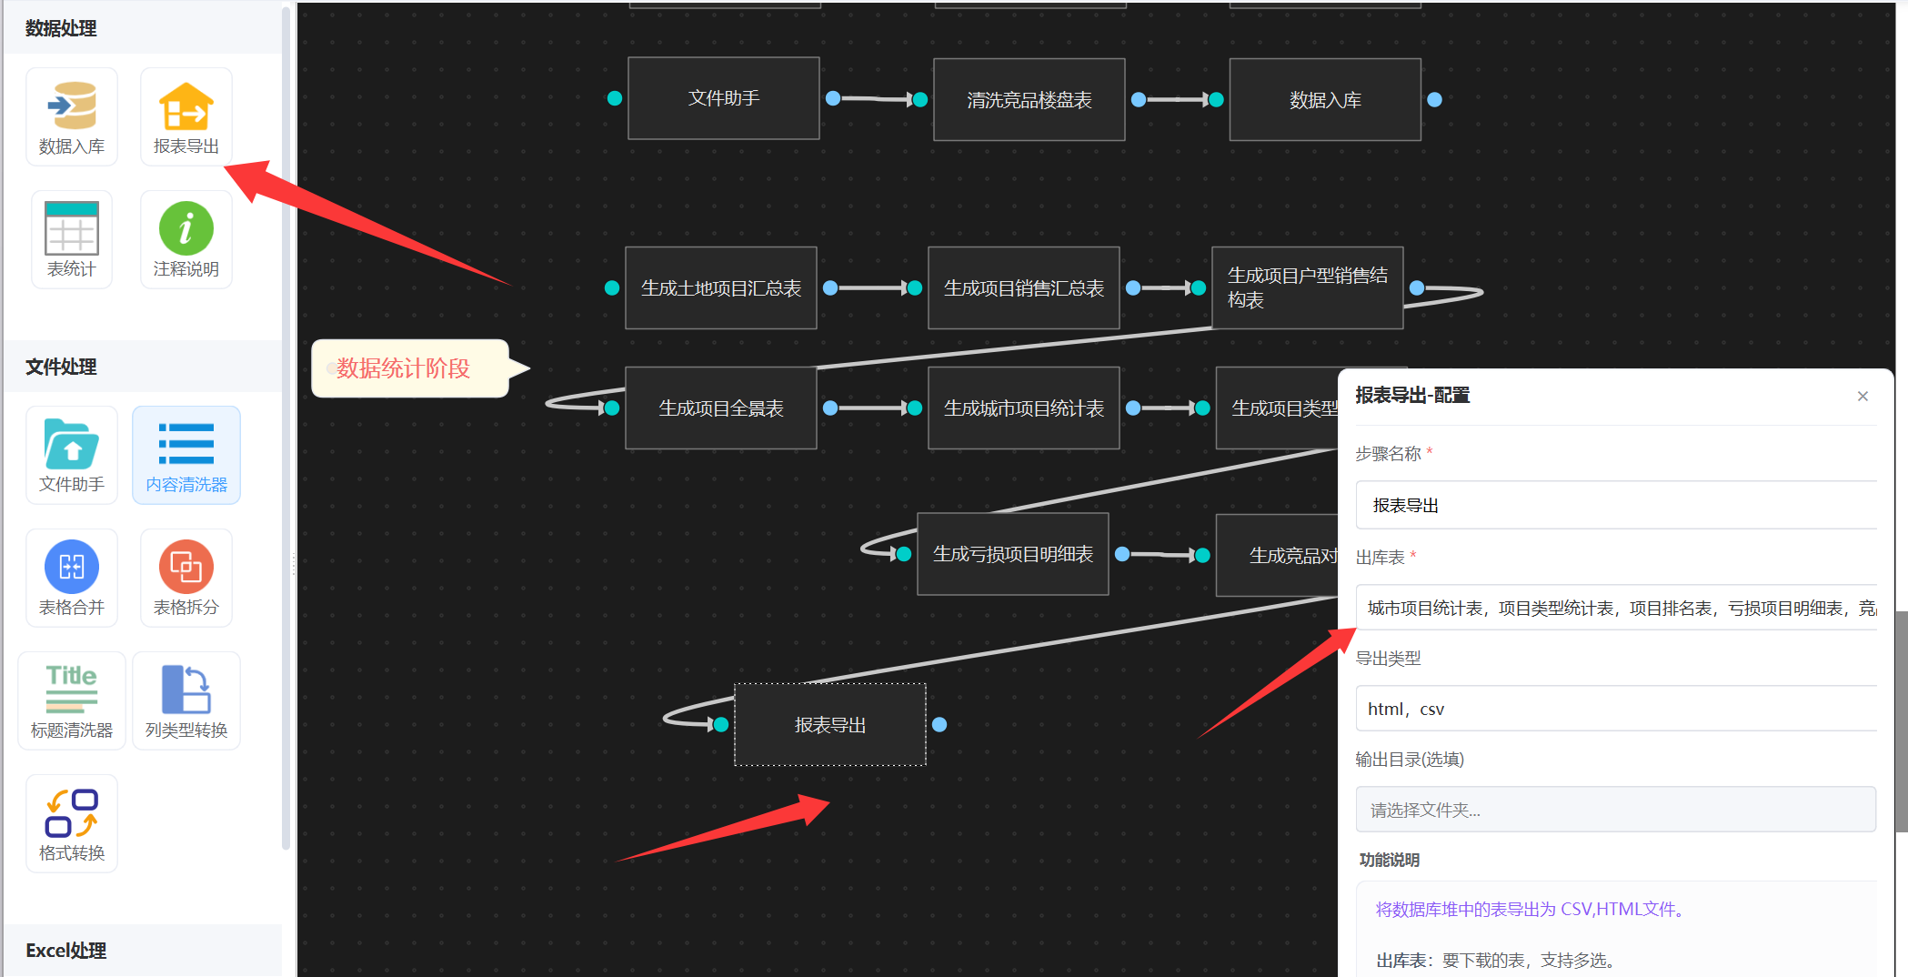Click the output port of 生成项目销售汇总表 node
Screen dimensions: 1908x977
click(1133, 288)
